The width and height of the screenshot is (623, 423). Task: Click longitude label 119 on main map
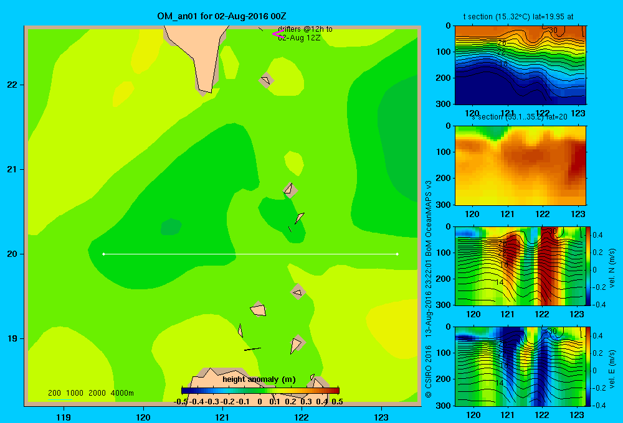point(64,417)
